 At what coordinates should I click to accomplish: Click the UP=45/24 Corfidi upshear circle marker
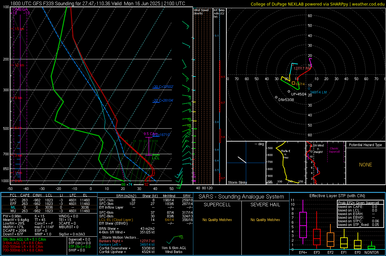pos(289,92)
